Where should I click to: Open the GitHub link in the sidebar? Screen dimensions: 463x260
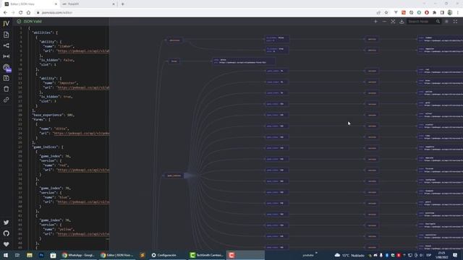[7, 233]
